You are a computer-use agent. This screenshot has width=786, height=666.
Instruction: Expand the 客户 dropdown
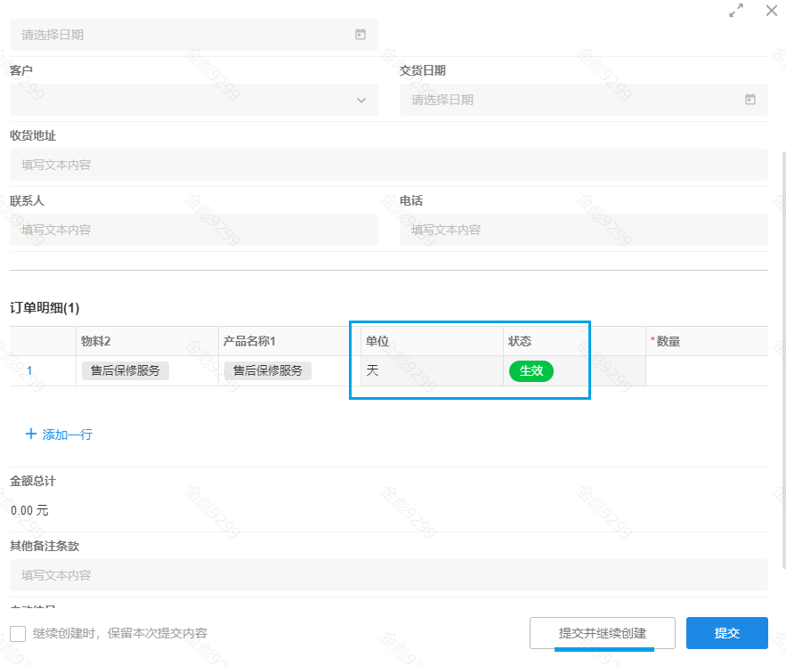361,100
